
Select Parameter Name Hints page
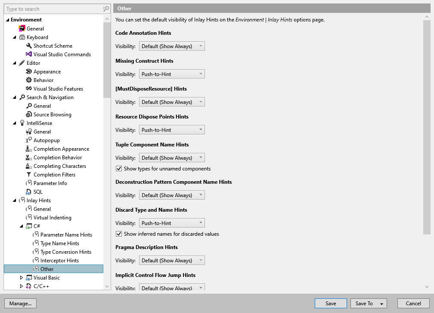click(x=66, y=234)
